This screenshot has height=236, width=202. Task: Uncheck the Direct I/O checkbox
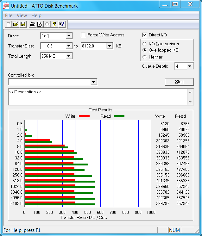(x=144, y=35)
